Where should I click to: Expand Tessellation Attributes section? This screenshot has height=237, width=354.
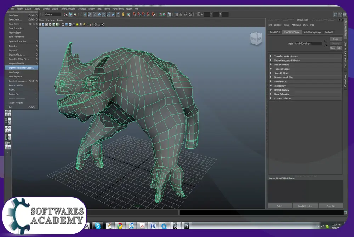click(x=305, y=56)
